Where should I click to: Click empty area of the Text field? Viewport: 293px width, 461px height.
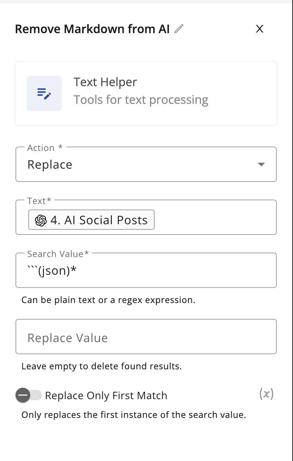(x=215, y=220)
